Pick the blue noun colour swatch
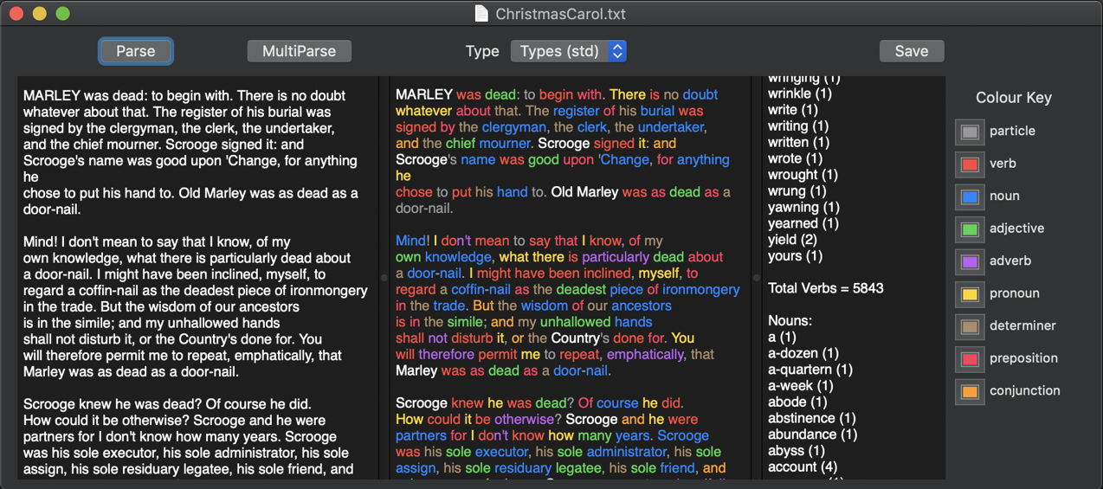The image size is (1103, 489). click(970, 196)
